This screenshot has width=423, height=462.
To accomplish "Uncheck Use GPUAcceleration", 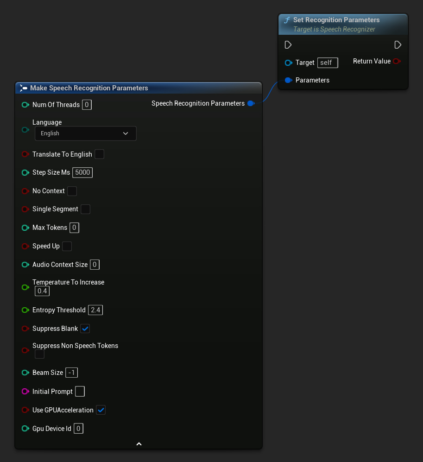I will tap(101, 410).
